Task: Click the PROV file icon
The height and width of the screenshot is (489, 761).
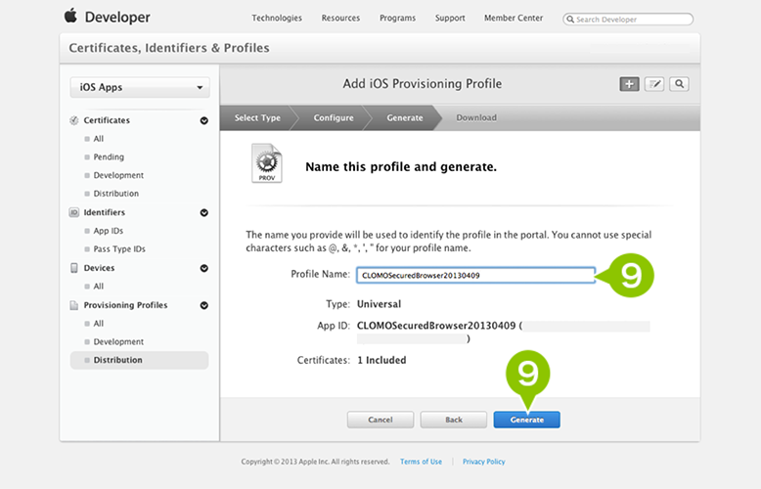Action: [x=266, y=163]
